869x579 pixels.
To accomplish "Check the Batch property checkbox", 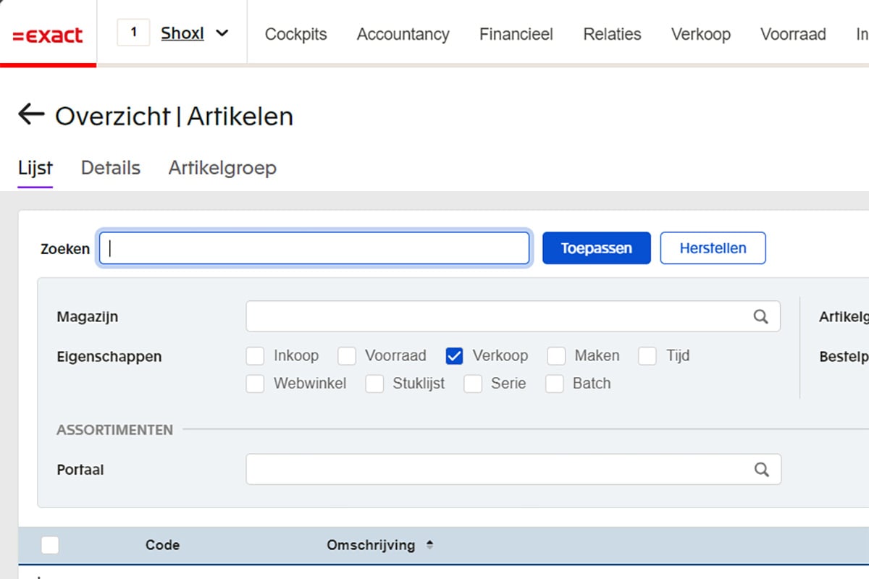I will (555, 384).
